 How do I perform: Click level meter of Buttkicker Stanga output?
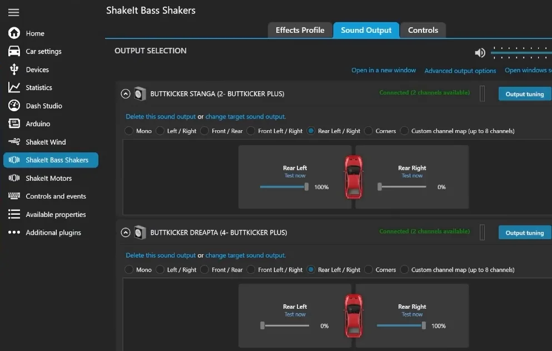483,94
